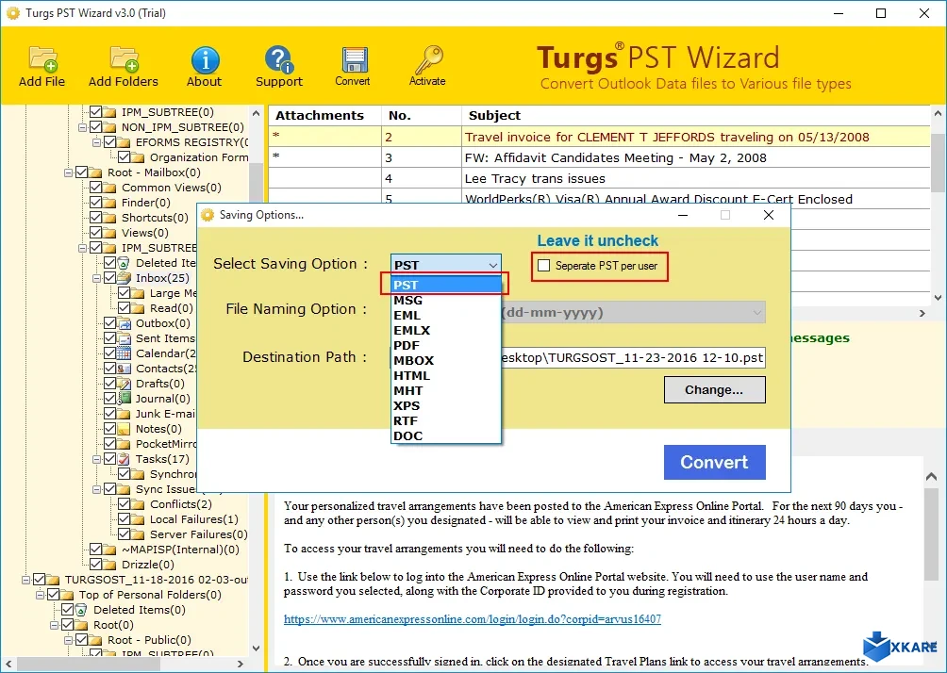This screenshot has height=673, width=947.
Task: Click the Inbox(25) folder icon
Action: (124, 278)
